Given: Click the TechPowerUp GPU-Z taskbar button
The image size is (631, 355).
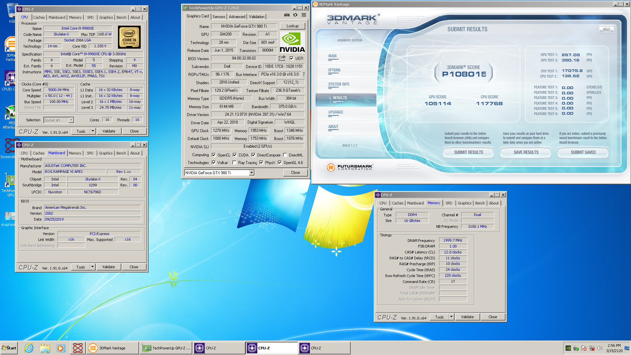Looking at the screenshot, I should [166, 348].
